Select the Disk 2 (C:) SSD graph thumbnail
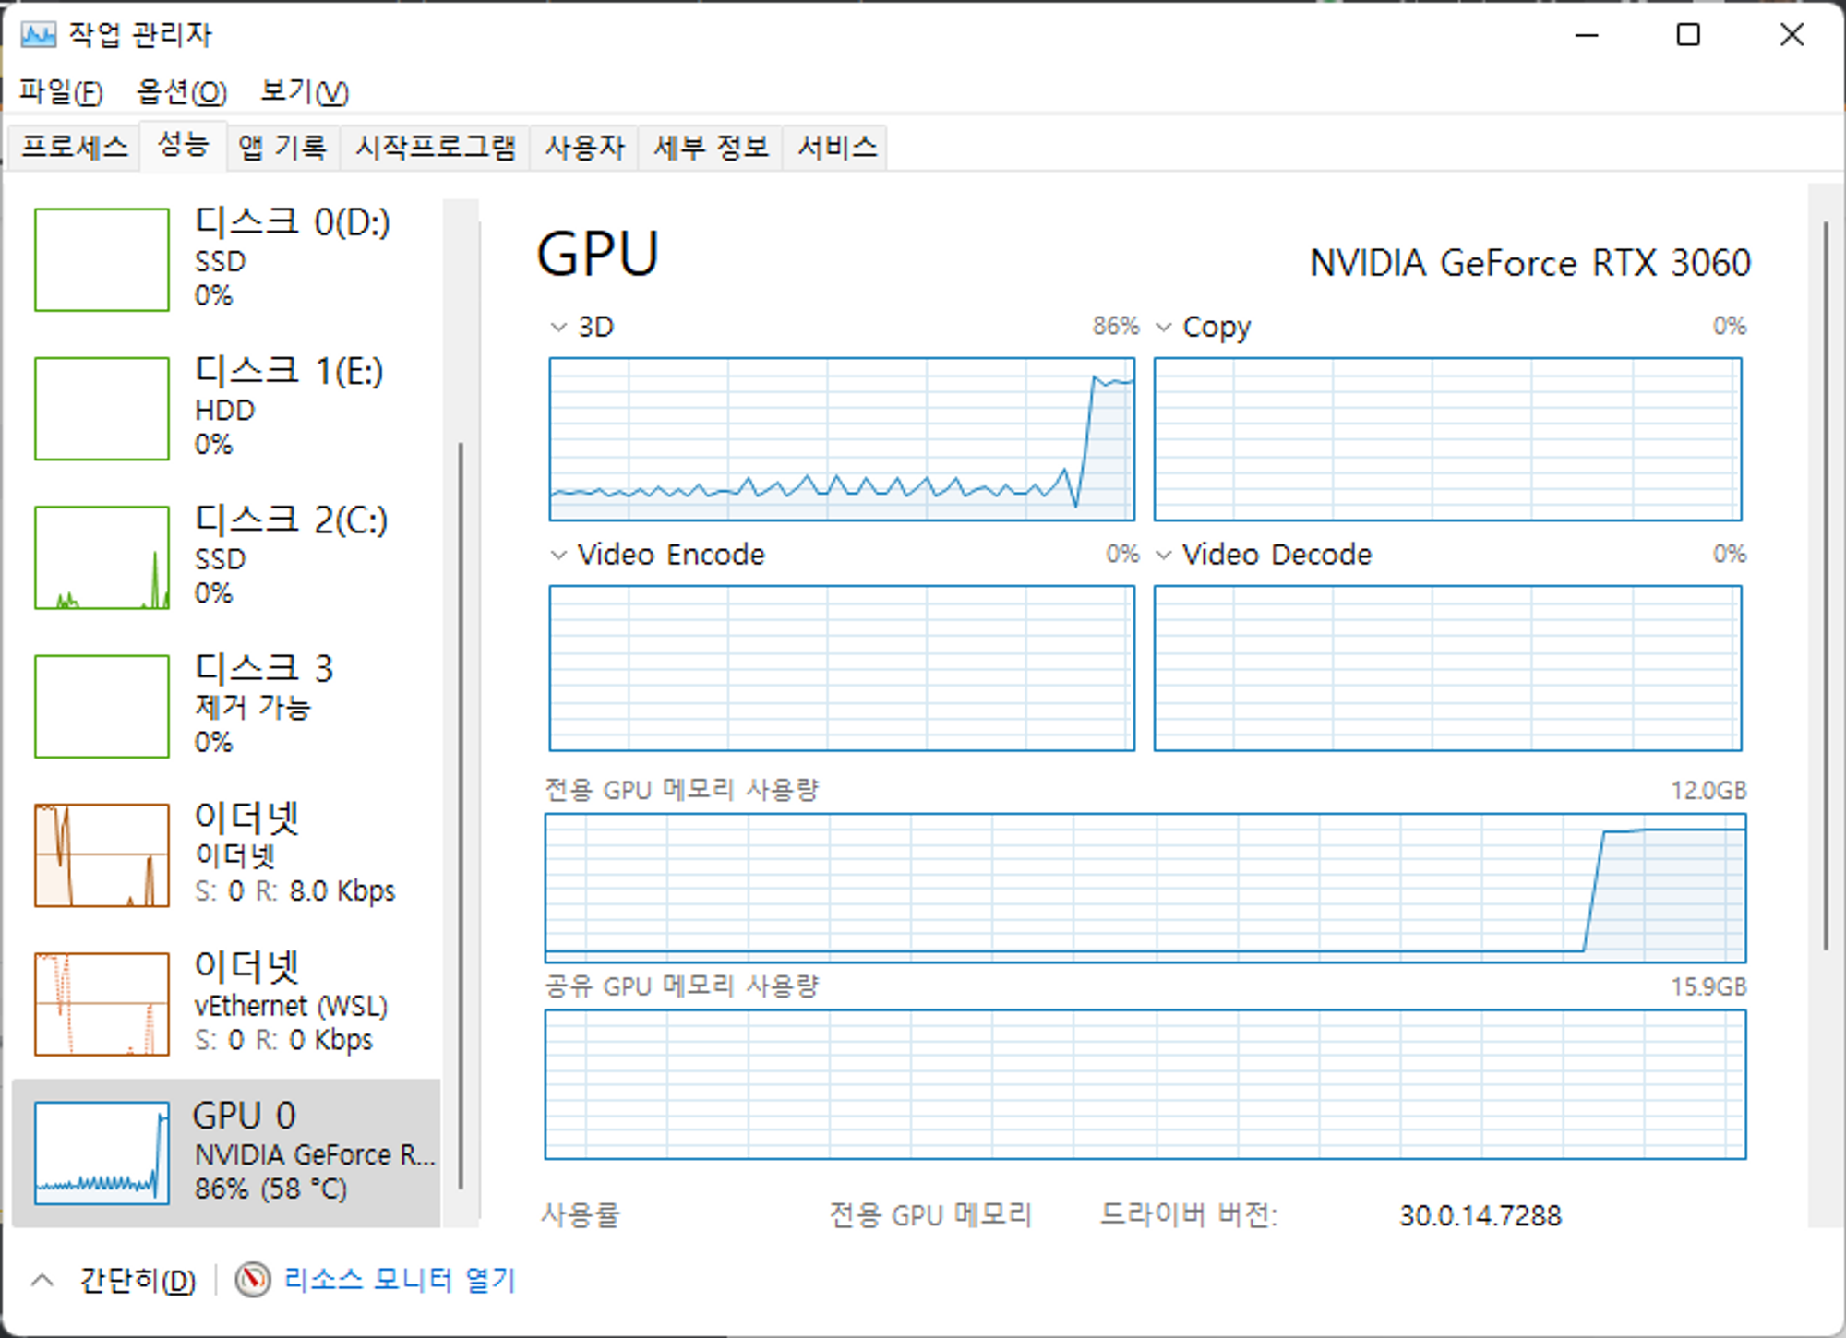The height and width of the screenshot is (1338, 1846). point(102,557)
